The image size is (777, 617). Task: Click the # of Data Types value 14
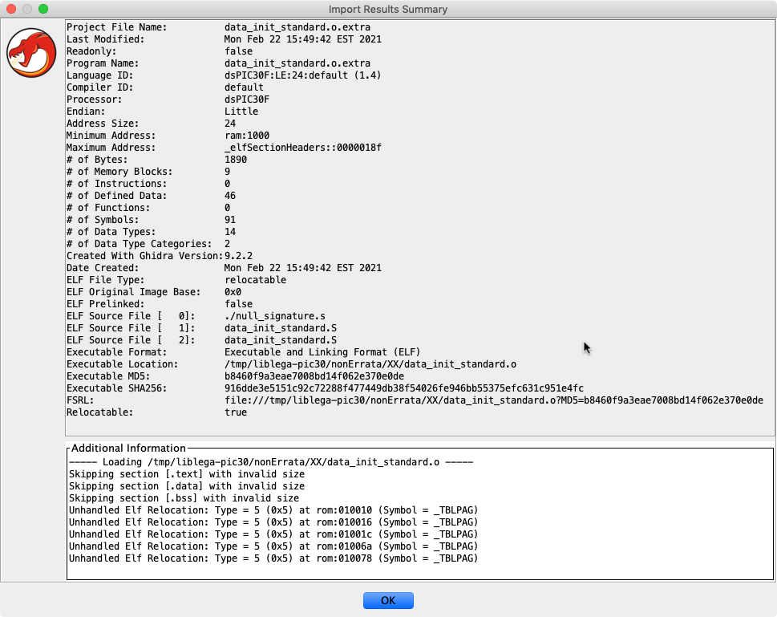(x=230, y=232)
